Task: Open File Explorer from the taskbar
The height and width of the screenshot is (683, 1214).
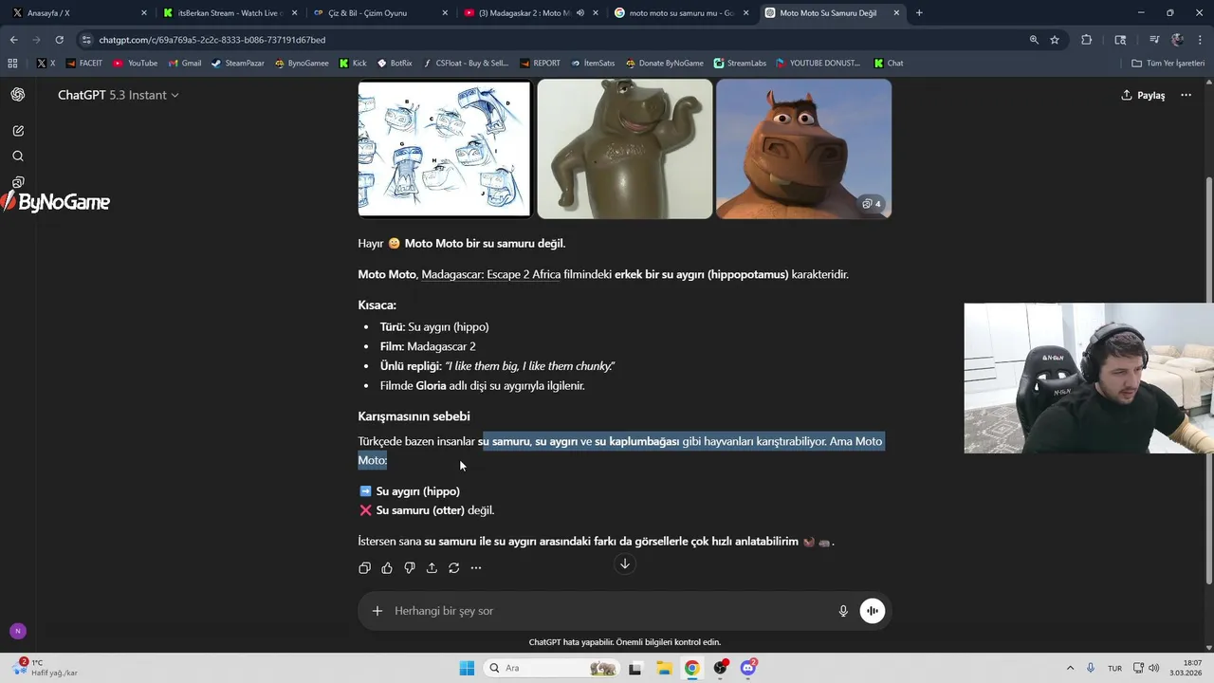Action: pos(663,668)
